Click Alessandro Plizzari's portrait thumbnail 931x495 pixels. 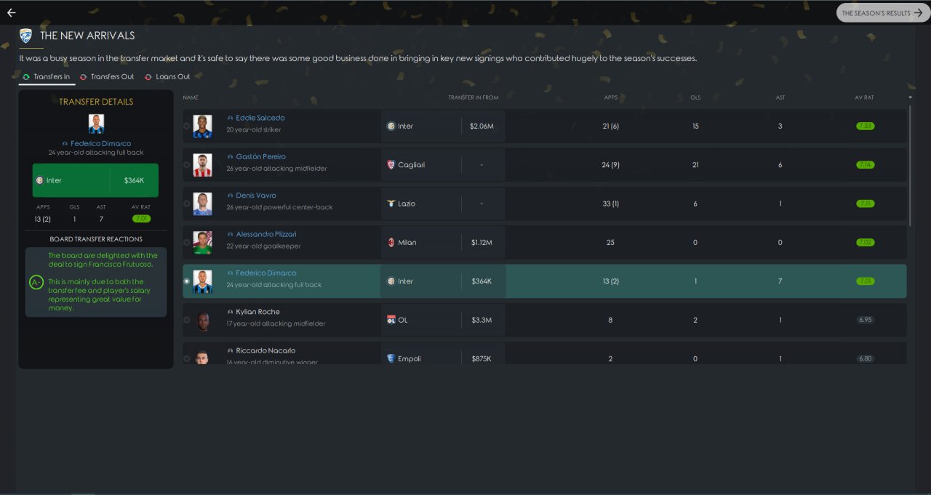(202, 242)
